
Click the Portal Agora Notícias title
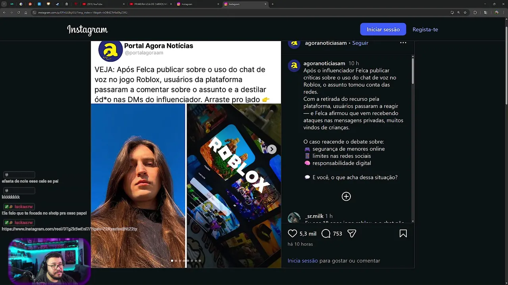(x=158, y=46)
